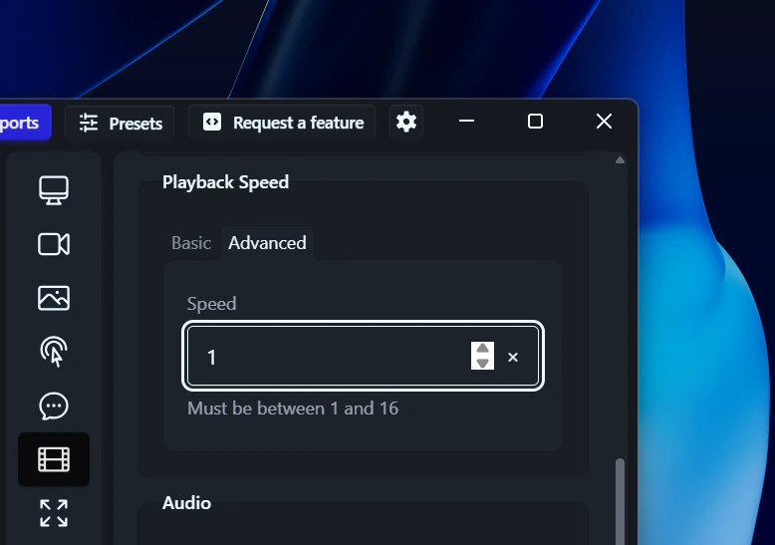Click the partially visible Exports button
The width and height of the screenshot is (775, 545).
(x=25, y=123)
